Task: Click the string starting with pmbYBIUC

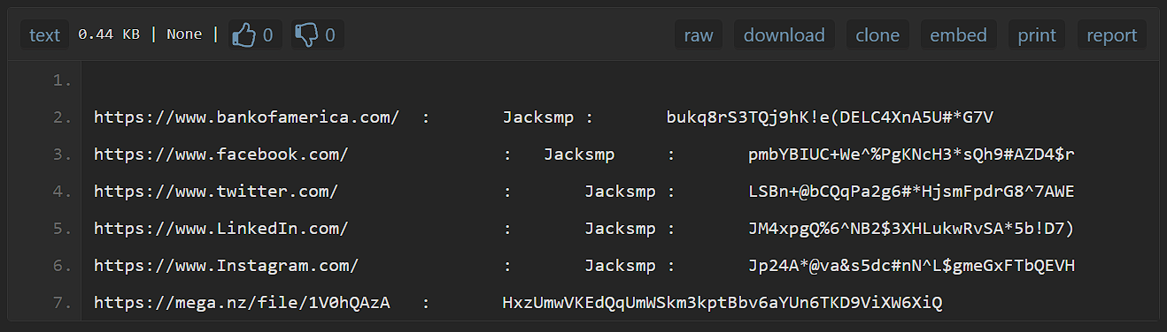Action: pos(911,155)
